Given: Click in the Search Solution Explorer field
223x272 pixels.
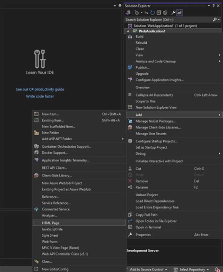Looking at the screenshot, I should coord(168,20).
